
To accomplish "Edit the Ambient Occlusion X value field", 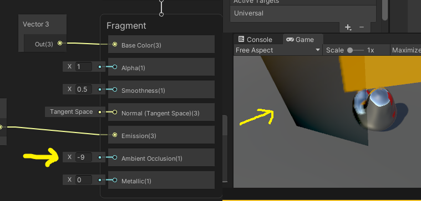I will [84, 157].
